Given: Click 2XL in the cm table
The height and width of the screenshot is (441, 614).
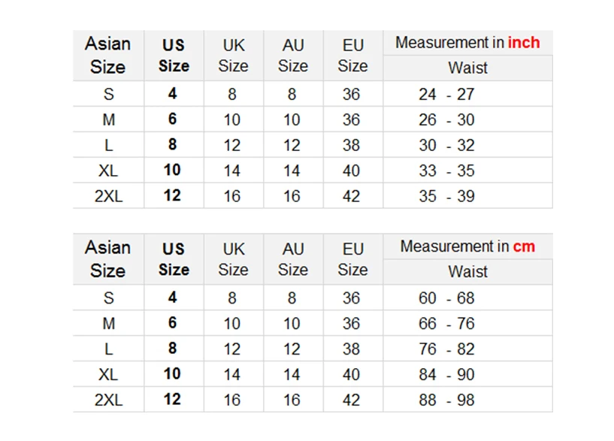Looking at the screenshot, I should pos(108,400).
